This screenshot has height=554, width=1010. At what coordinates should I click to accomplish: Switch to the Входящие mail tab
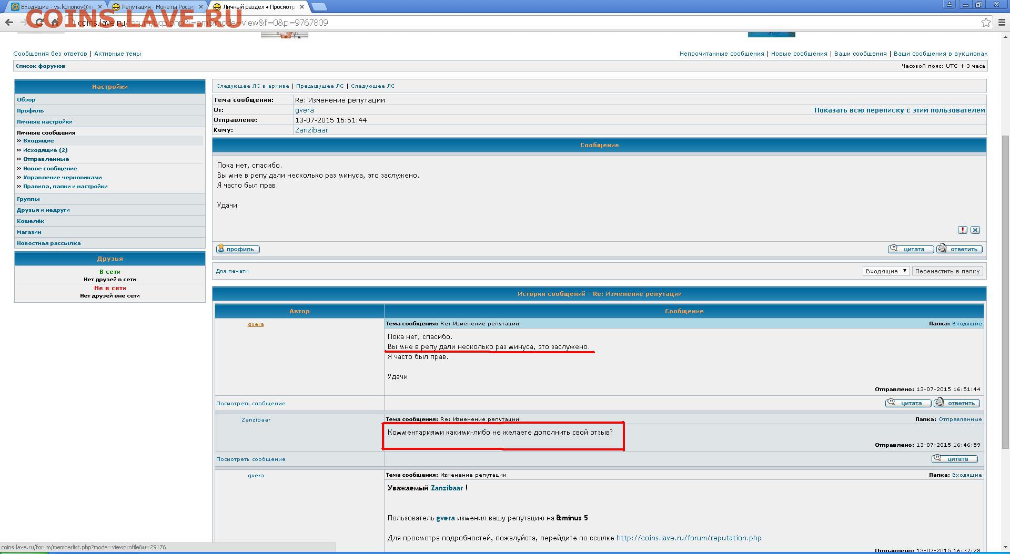(55, 7)
